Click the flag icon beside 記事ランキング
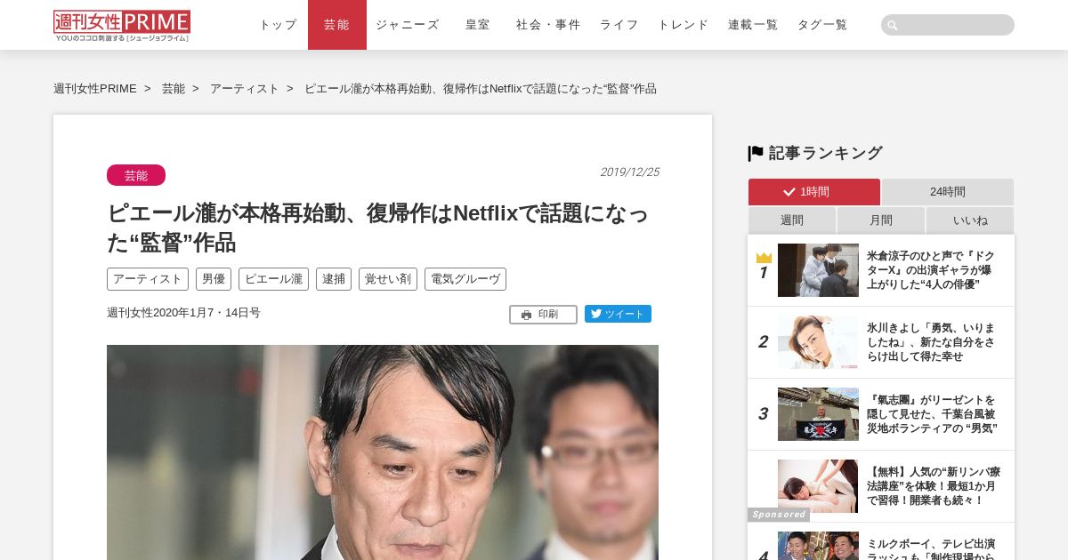1068x560 pixels. [756, 153]
